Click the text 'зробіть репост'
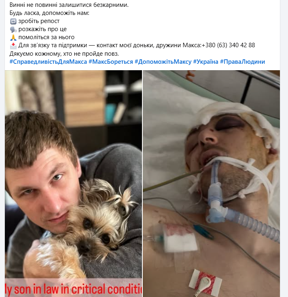The width and height of the screenshot is (288, 297). (x=39, y=21)
